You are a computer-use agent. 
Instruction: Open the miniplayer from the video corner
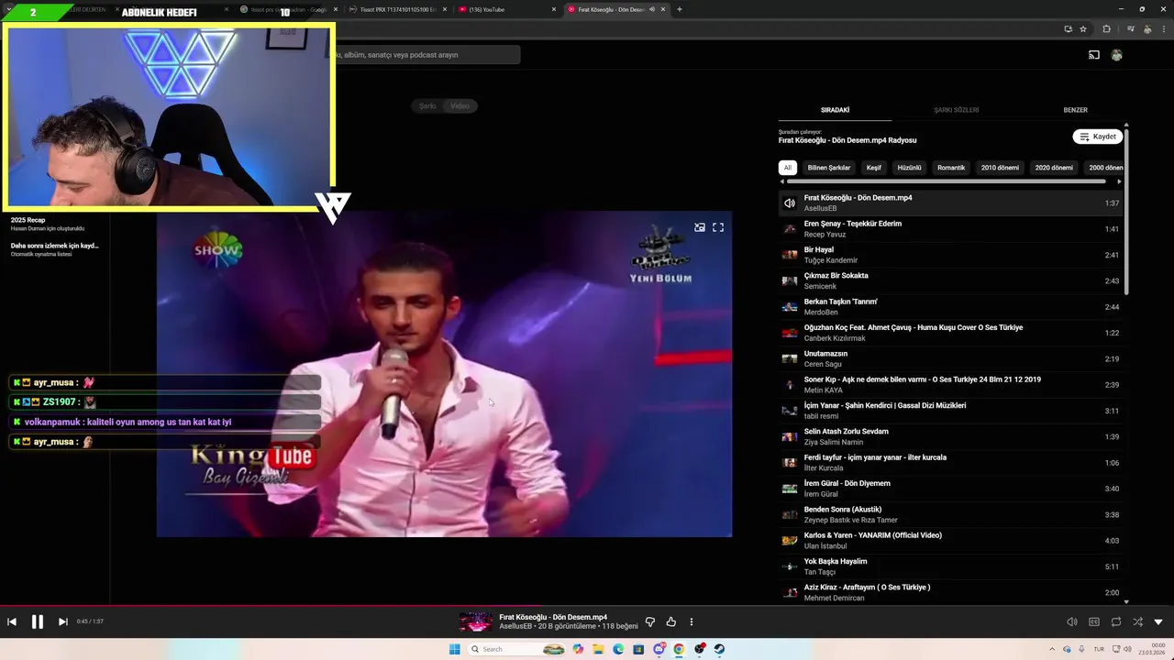(x=700, y=227)
